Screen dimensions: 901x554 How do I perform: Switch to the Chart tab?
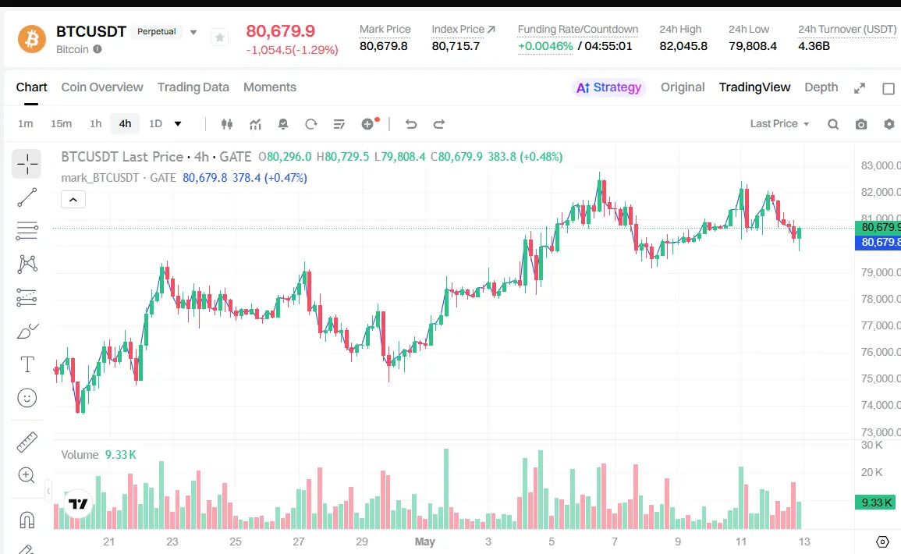click(x=32, y=87)
